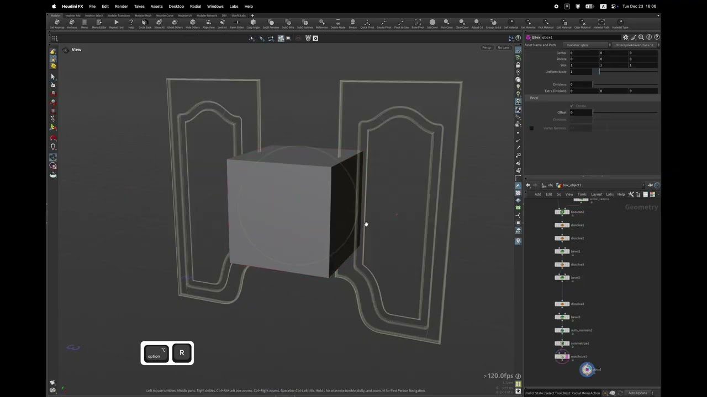Add a new shelf tab with plus button
This screenshot has width=707, height=397.
(252, 15)
